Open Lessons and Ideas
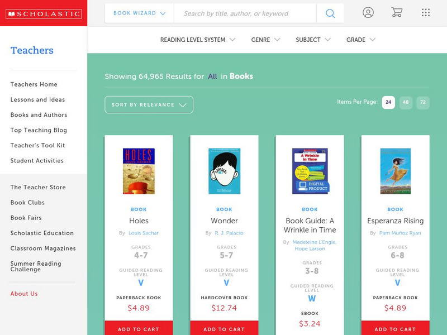Viewport: 447px width, 335px height. pos(37,100)
